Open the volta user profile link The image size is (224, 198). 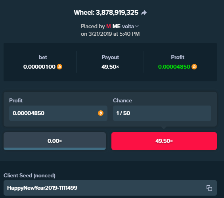pyautogui.click(x=128, y=26)
